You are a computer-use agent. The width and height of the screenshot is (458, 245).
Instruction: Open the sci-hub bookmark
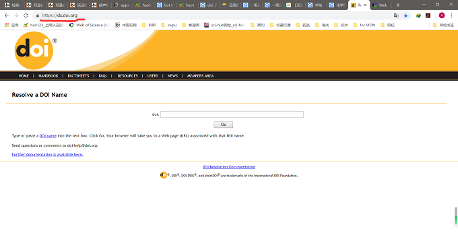tap(224, 25)
